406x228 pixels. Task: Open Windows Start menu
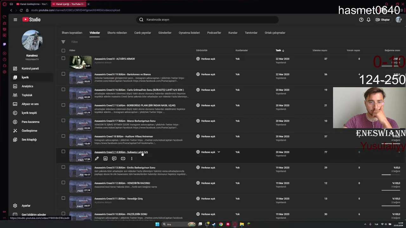click(157, 224)
